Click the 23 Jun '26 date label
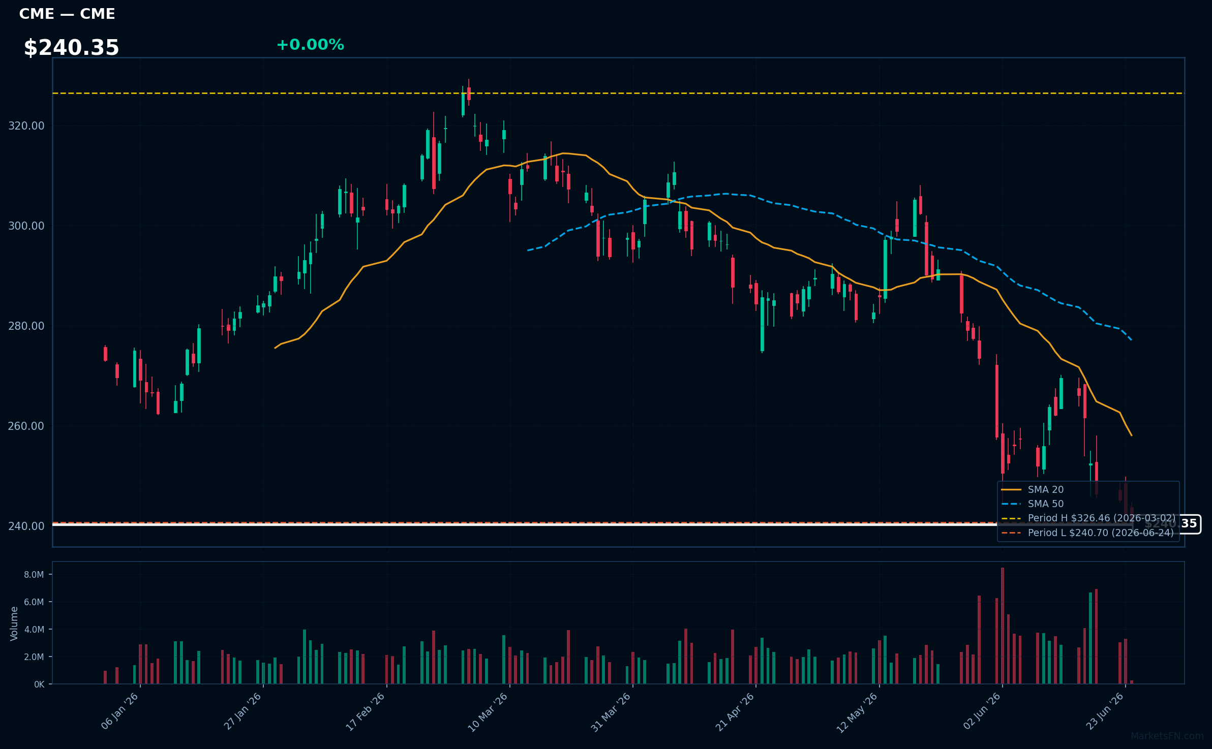1212x749 pixels. pyautogui.click(x=1105, y=711)
